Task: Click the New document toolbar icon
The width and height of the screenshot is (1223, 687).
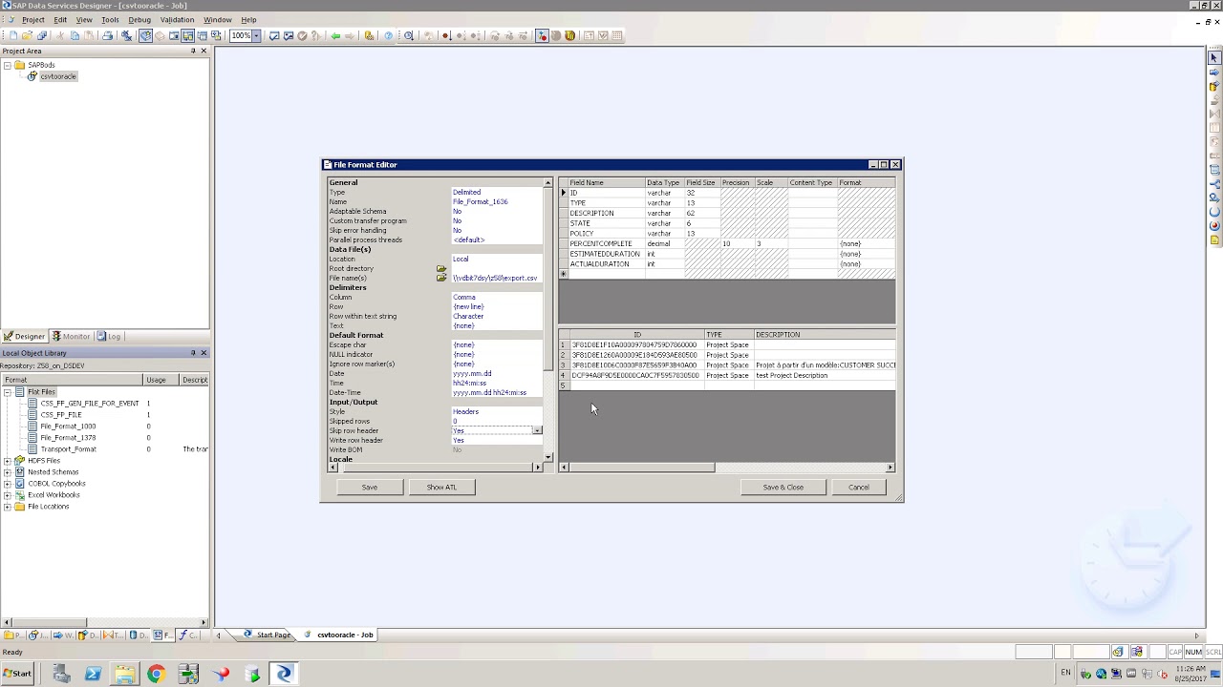Action: (x=13, y=35)
